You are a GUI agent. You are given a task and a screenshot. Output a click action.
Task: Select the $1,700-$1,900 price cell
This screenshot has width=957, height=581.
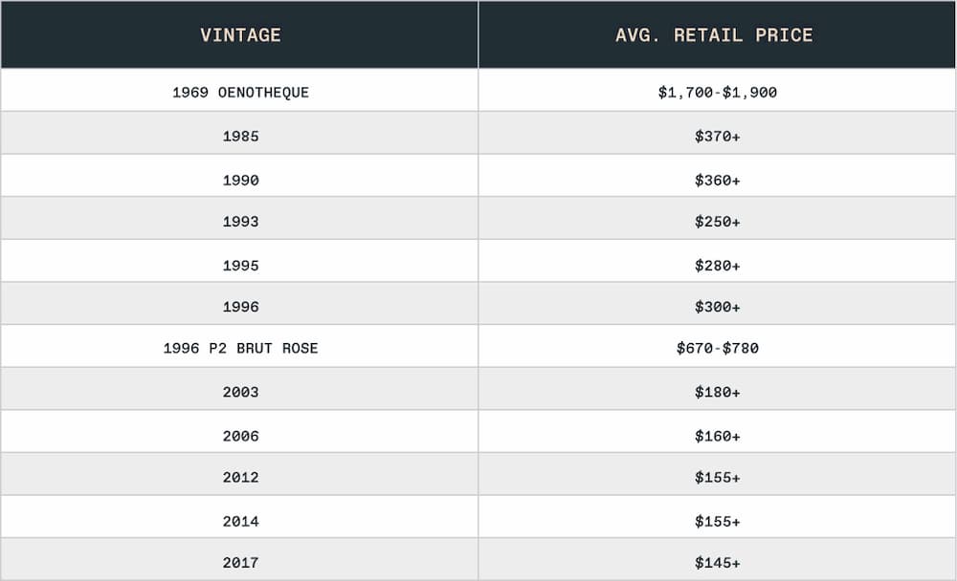tap(717, 90)
